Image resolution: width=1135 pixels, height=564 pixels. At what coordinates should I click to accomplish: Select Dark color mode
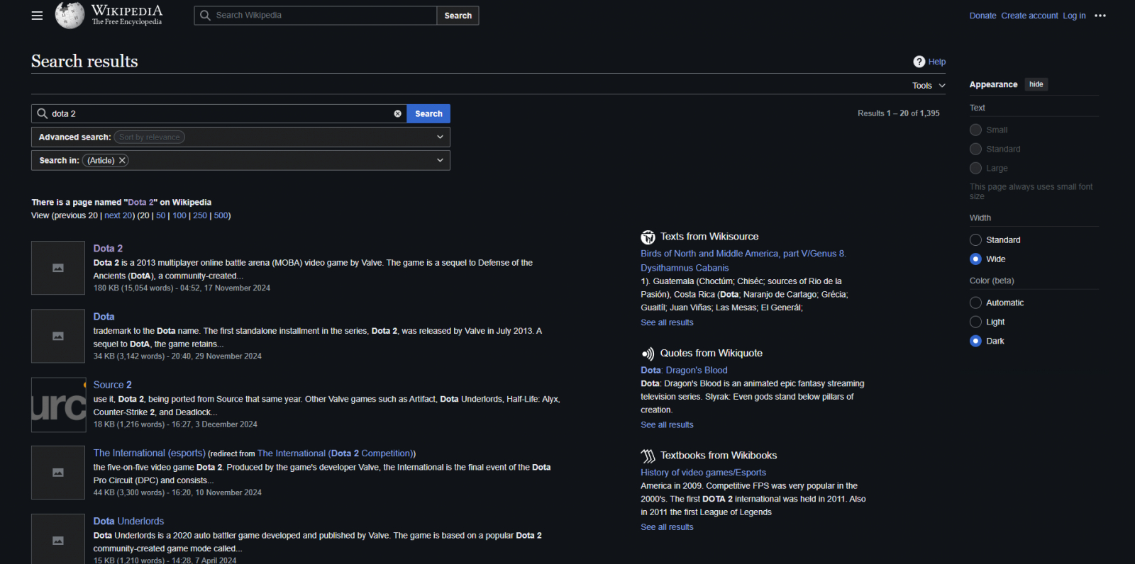coord(976,341)
